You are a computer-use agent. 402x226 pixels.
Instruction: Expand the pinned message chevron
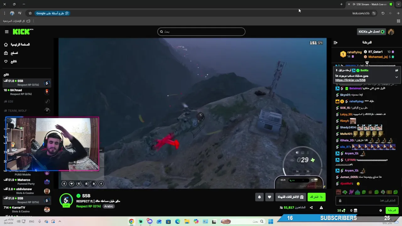[x=396, y=77]
